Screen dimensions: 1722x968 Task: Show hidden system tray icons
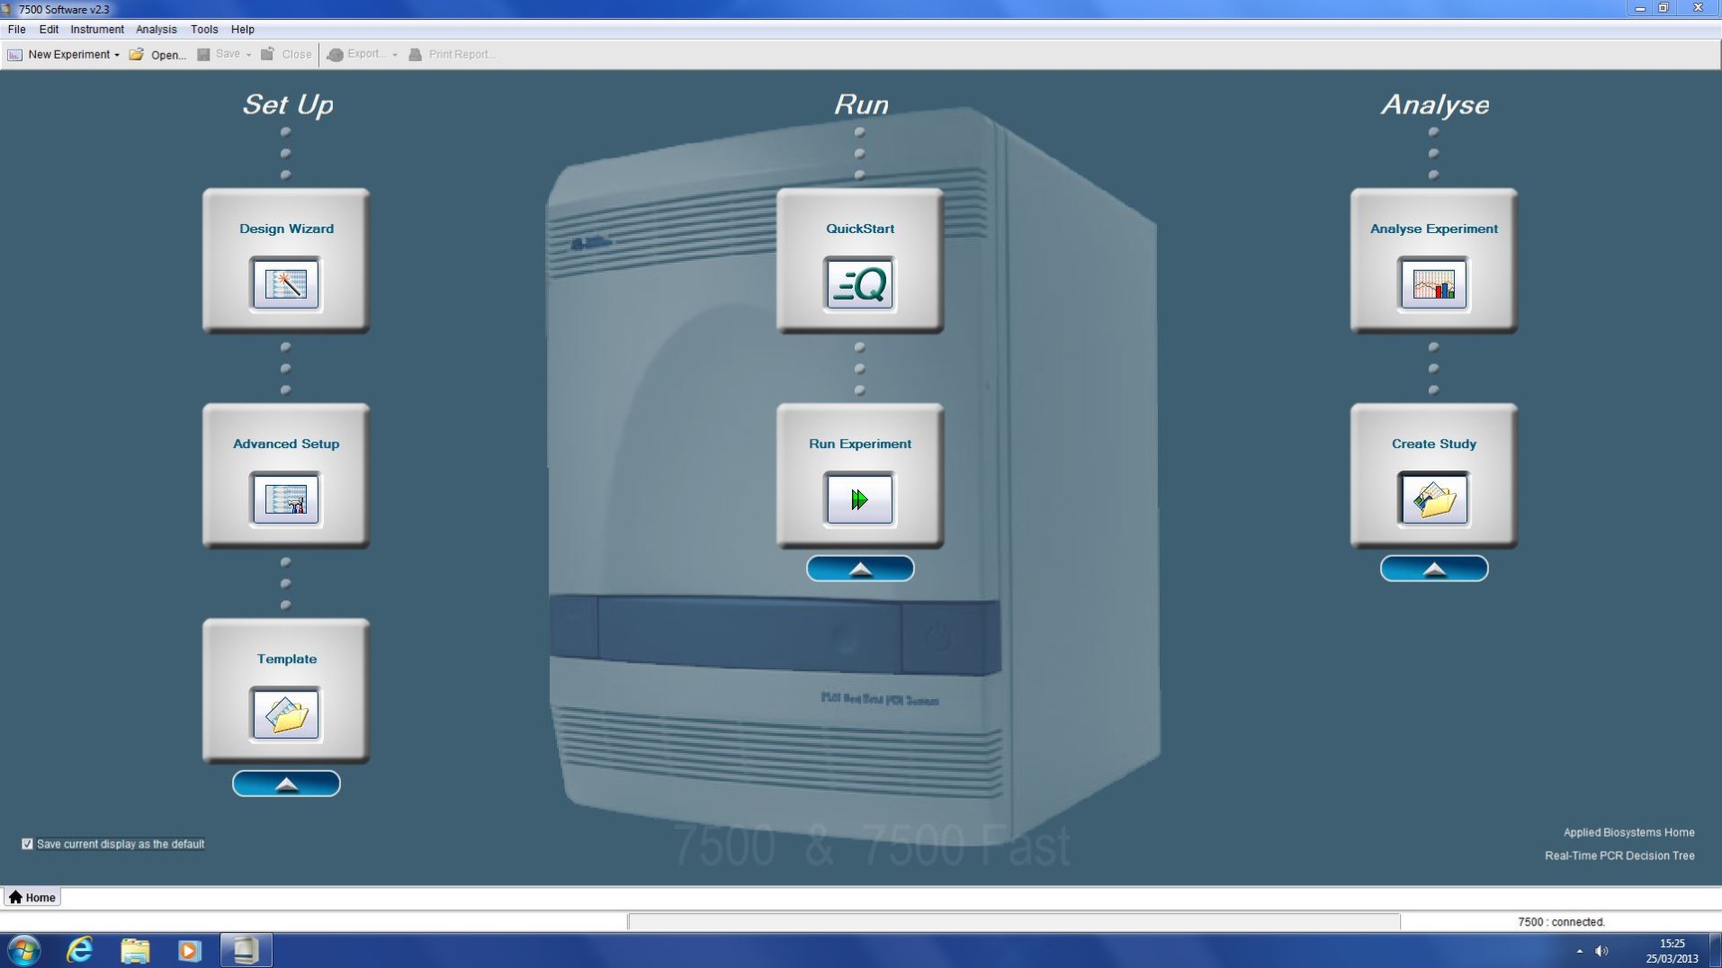tap(1579, 951)
